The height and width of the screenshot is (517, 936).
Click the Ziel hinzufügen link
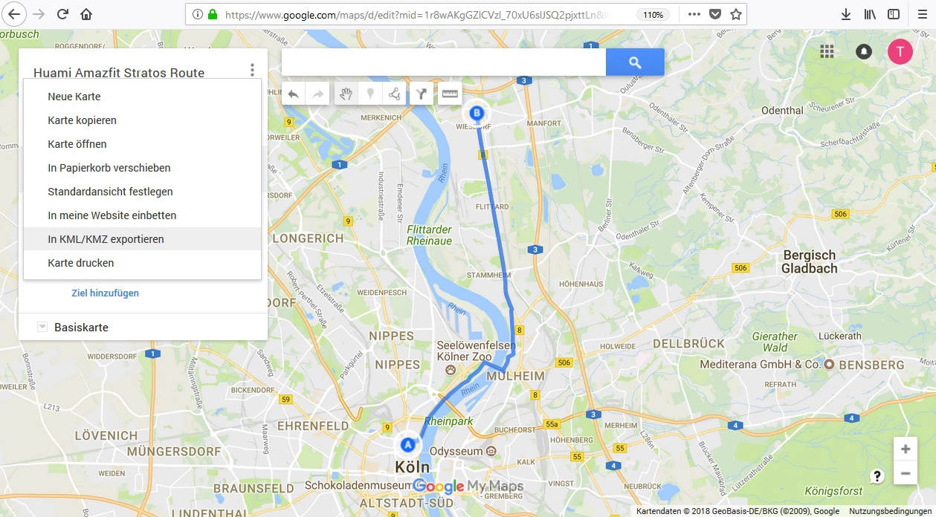[105, 293]
